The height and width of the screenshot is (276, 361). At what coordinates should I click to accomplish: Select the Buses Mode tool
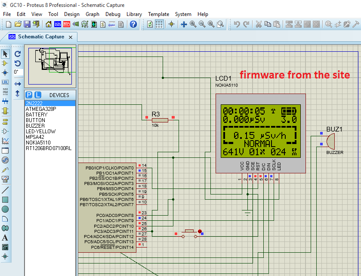point(5,101)
